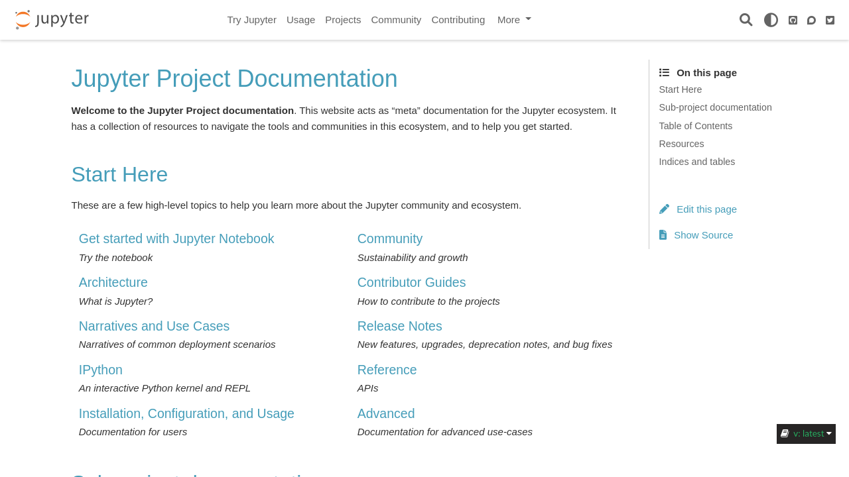Toggle light/dark theme switcher

(x=771, y=20)
